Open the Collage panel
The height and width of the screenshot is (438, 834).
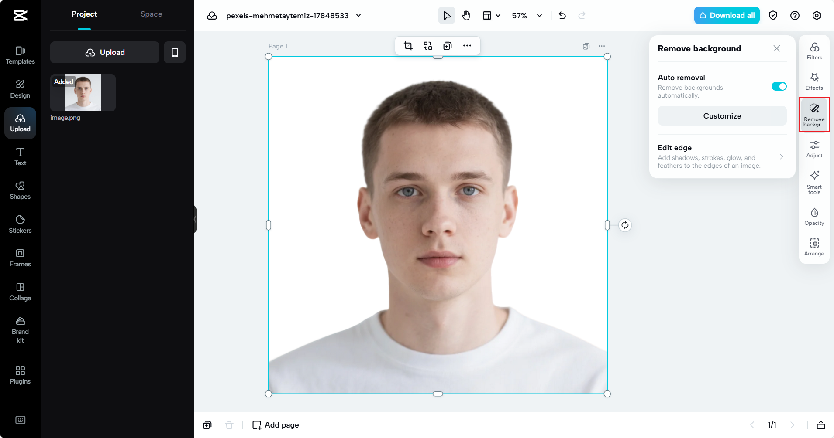coord(20,292)
